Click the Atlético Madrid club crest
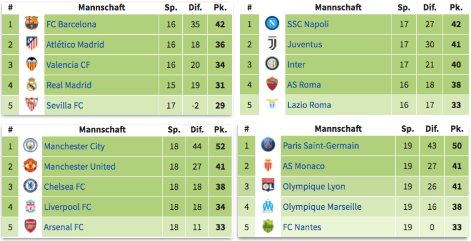Image resolution: width=471 pixels, height=241 pixels. click(32, 44)
